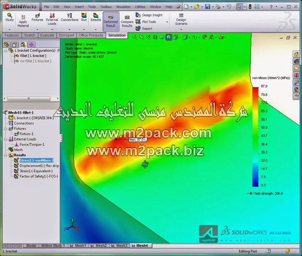Pin the menu bar with the pushpin
302x256 pixels.
pyautogui.click(x=179, y=7)
